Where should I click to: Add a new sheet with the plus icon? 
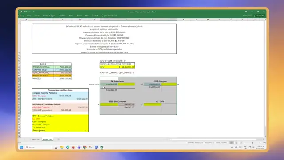(x=59, y=139)
